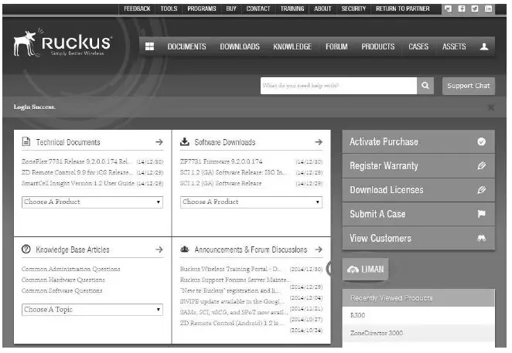Click PROGRAMS in the top bar
The height and width of the screenshot is (353, 512).
tap(202, 8)
